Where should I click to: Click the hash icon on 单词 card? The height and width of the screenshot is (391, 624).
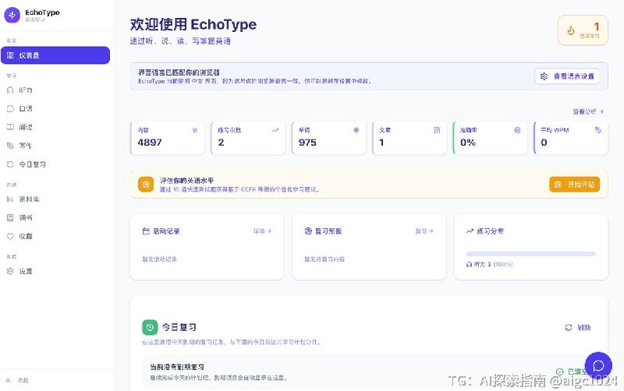pyautogui.click(x=356, y=130)
